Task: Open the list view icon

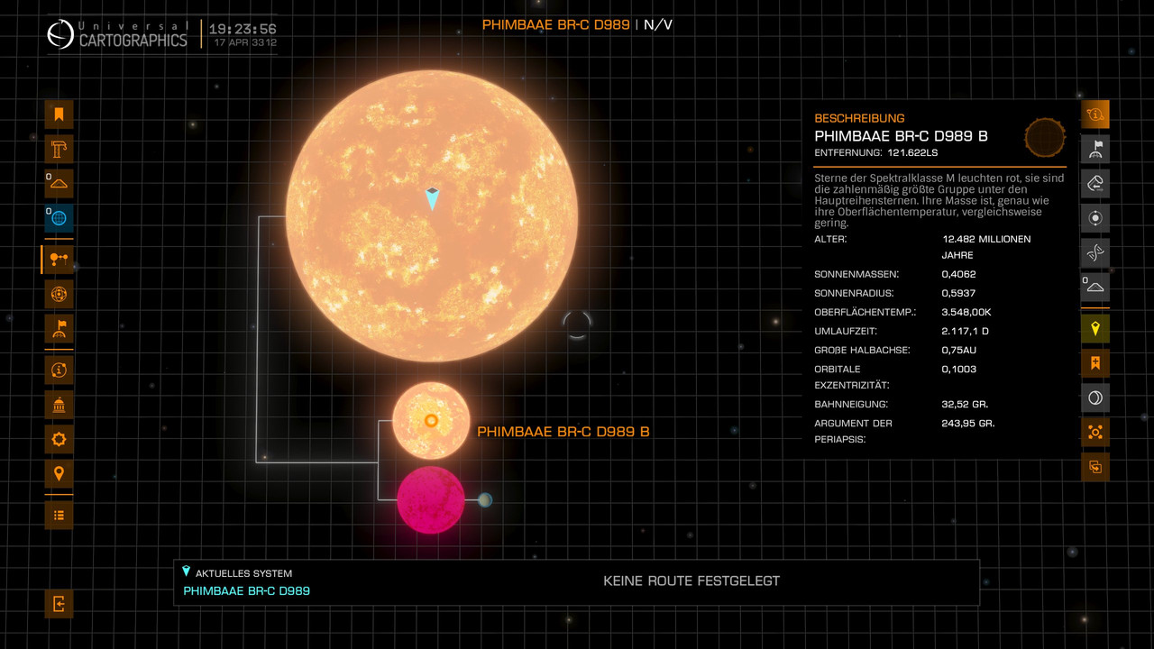Action: tap(59, 515)
